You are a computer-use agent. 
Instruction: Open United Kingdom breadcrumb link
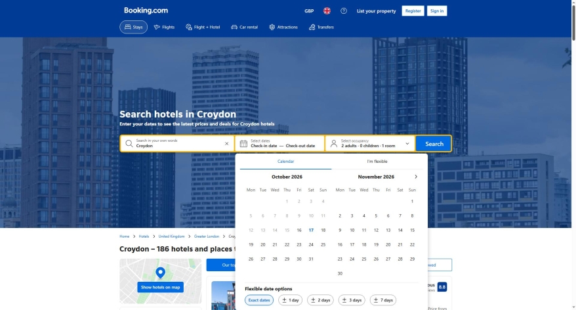[x=171, y=236]
